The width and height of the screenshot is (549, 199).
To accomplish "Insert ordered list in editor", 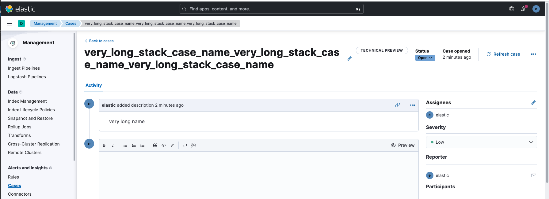I will click(x=134, y=145).
